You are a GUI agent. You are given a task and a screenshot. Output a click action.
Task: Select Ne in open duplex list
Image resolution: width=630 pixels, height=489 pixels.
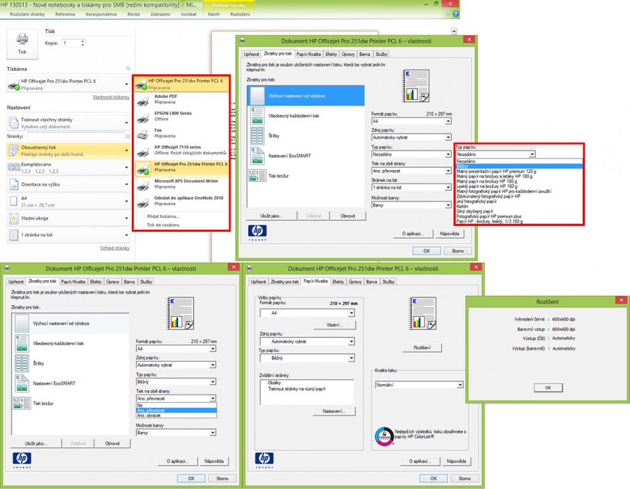point(176,406)
